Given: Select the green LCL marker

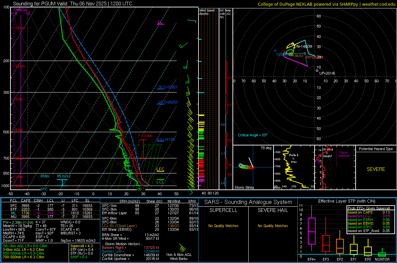Looking at the screenshot, I should click(x=160, y=182).
